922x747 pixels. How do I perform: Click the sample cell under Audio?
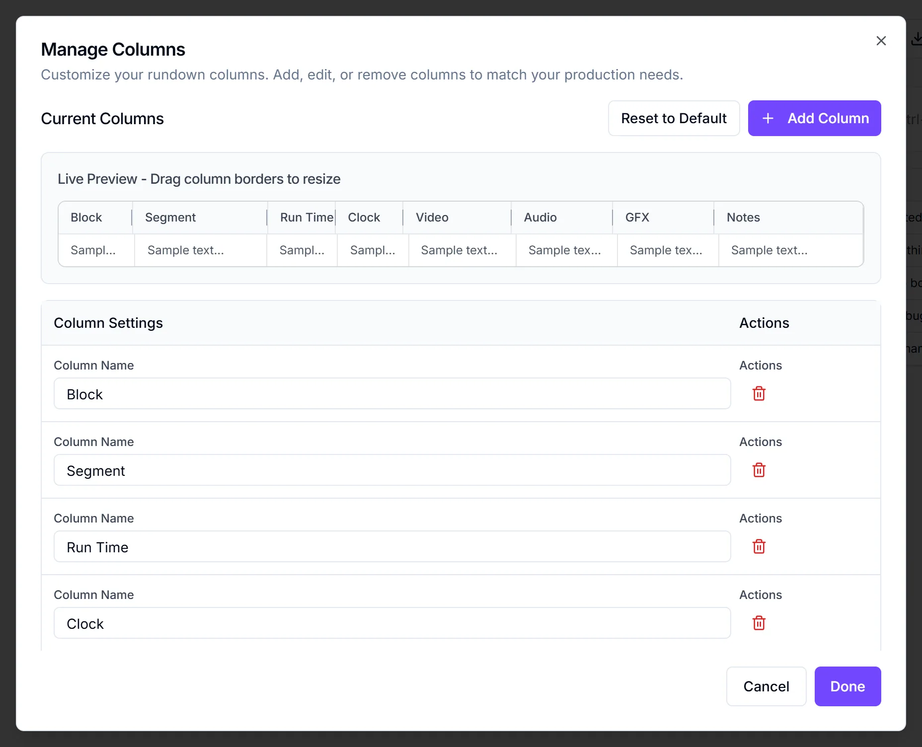567,250
